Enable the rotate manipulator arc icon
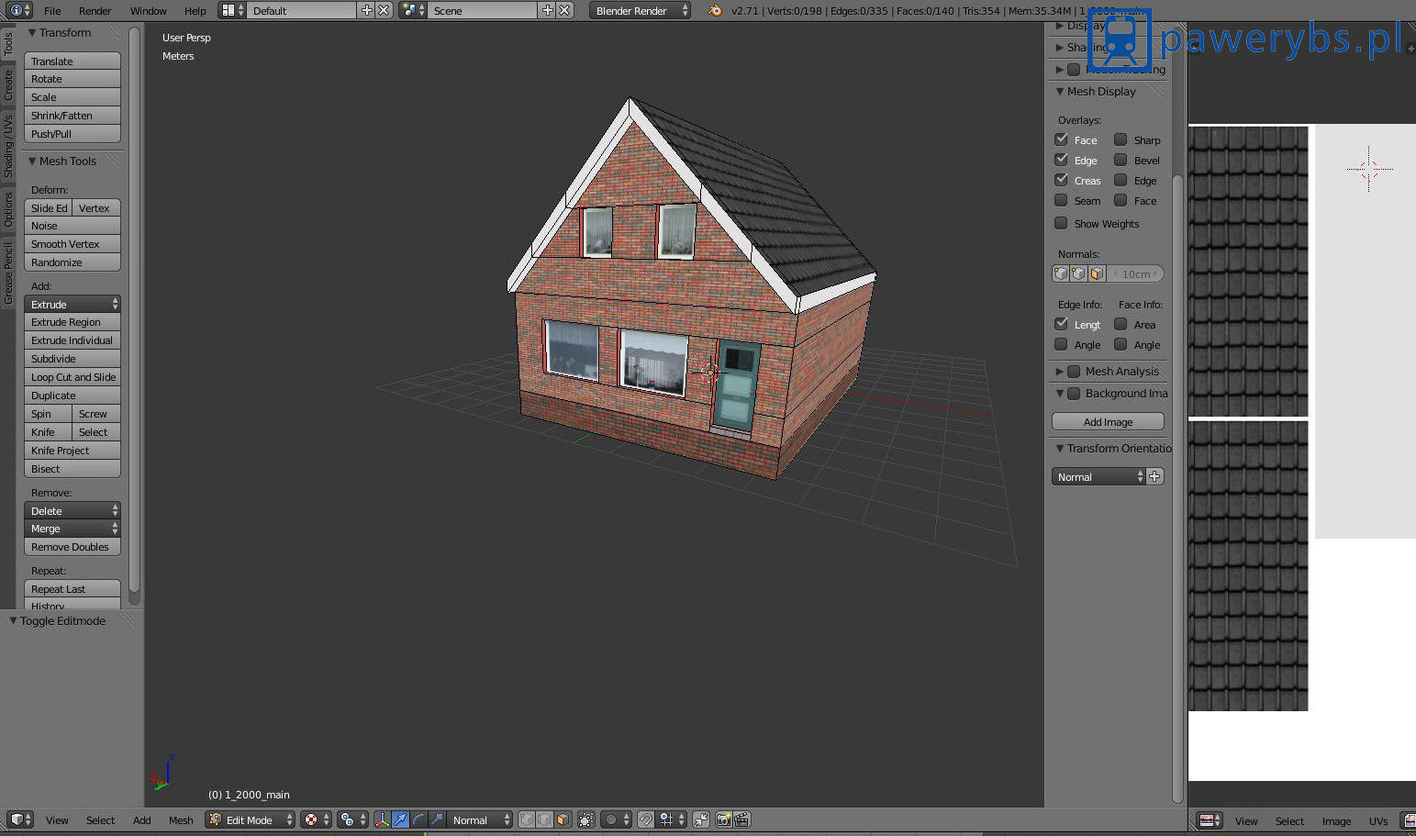1416x836 pixels. coord(418,819)
